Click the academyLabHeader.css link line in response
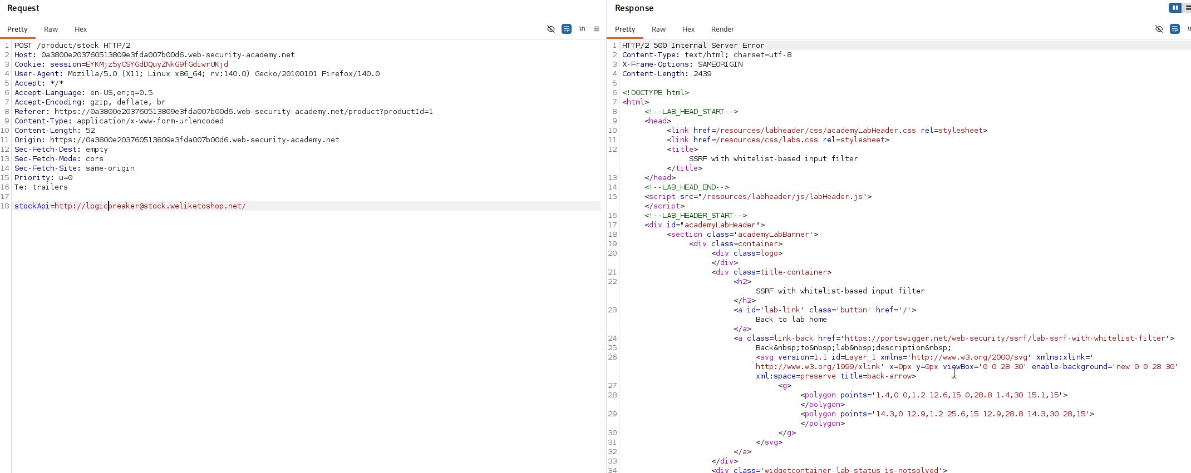 pyautogui.click(x=827, y=131)
